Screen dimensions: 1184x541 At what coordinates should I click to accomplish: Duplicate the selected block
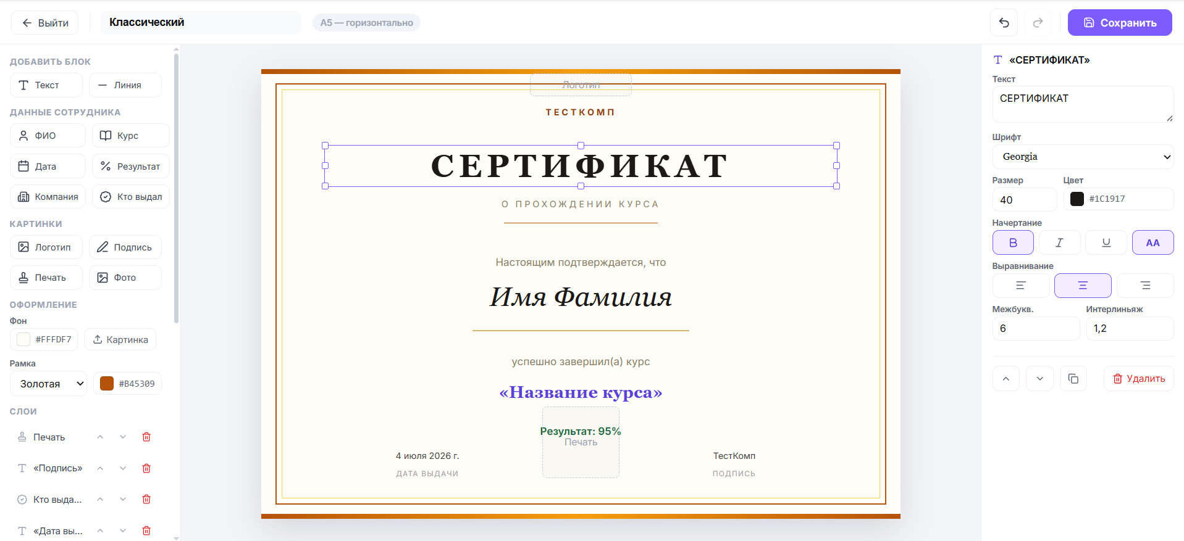[x=1073, y=379]
